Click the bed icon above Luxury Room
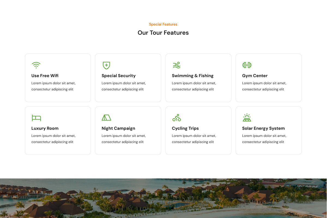The image size is (327, 218). pyautogui.click(x=36, y=118)
